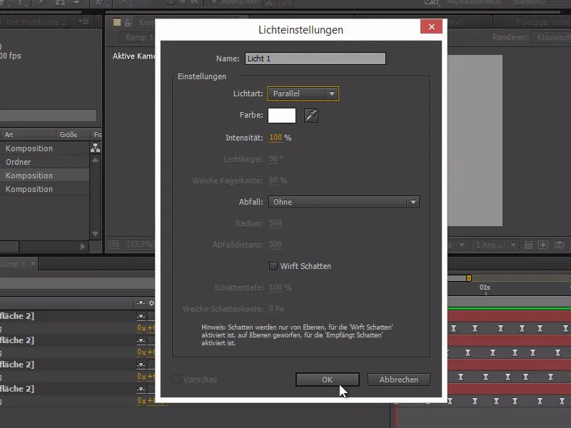Image resolution: width=571 pixels, height=428 pixels.
Task: Toggle shy switch on the topmost timeline layer
Action: pos(141,316)
